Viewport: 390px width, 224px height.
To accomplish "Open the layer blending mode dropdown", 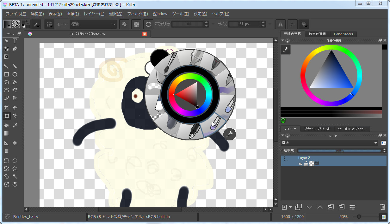I will coord(329,143).
